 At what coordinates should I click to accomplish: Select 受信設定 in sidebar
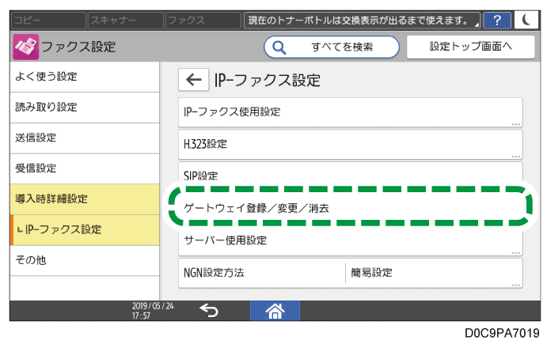(x=85, y=169)
